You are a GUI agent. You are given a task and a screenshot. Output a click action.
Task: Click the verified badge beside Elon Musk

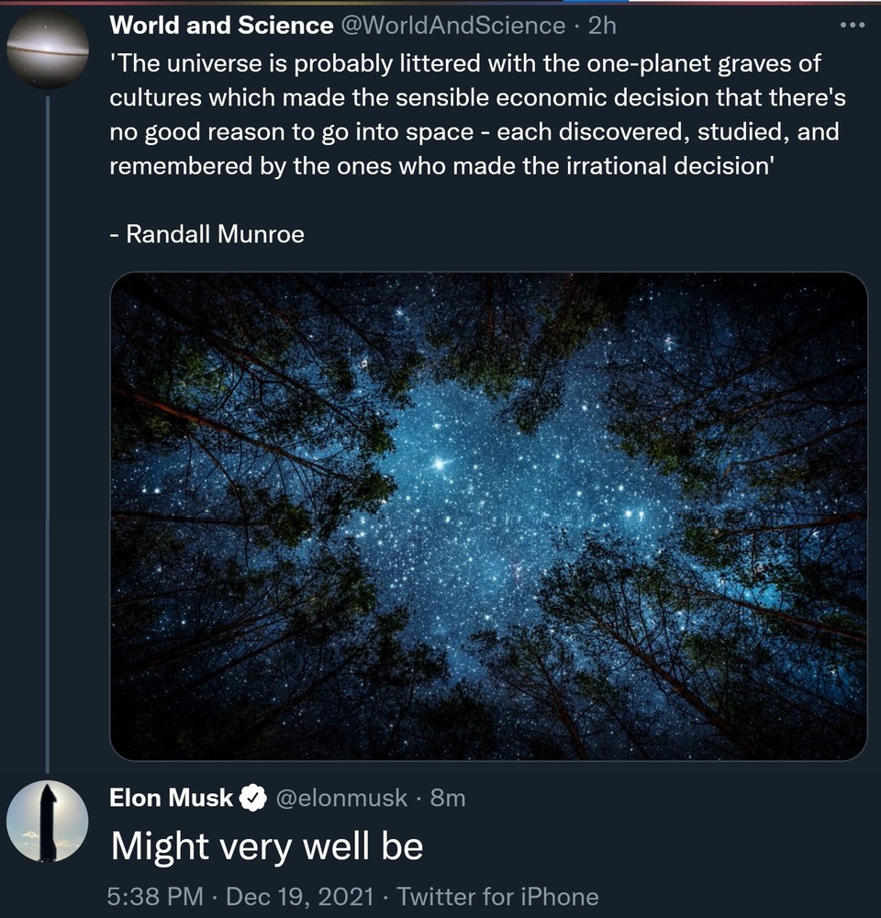click(251, 799)
